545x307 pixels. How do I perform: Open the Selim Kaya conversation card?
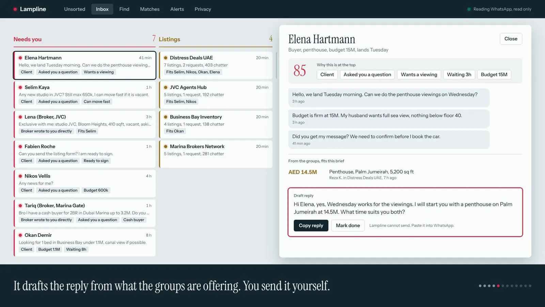point(84,95)
